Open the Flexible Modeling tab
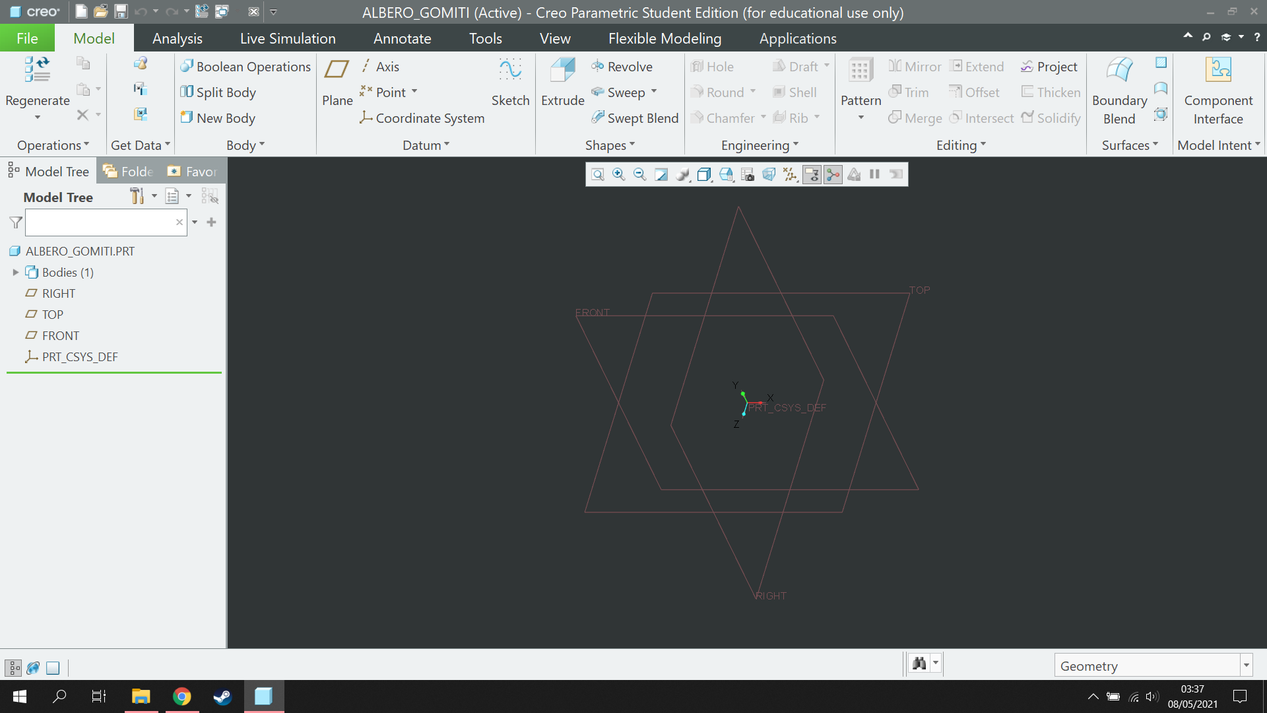Viewport: 1267px width, 713px height. [665, 38]
